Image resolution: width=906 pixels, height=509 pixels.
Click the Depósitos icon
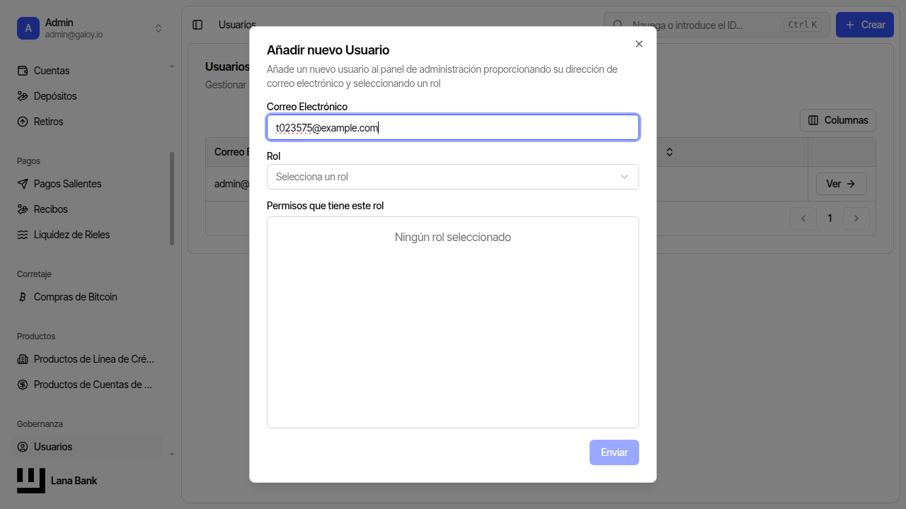tap(23, 96)
